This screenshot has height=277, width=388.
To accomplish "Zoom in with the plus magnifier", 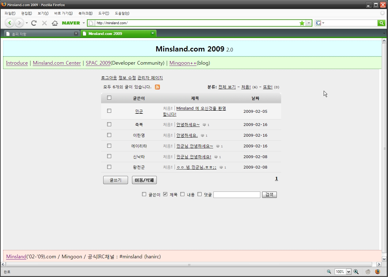I will (x=356, y=271).
